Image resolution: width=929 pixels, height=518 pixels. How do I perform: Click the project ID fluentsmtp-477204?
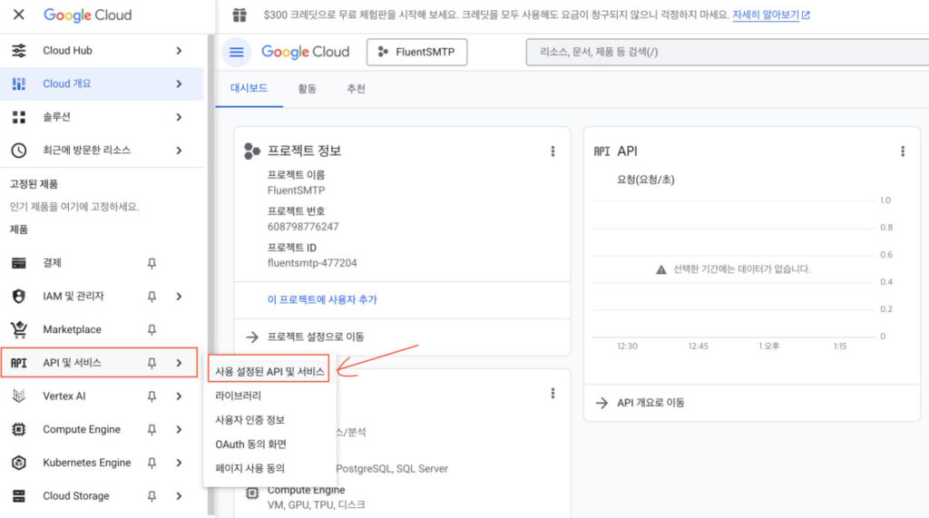(x=312, y=262)
